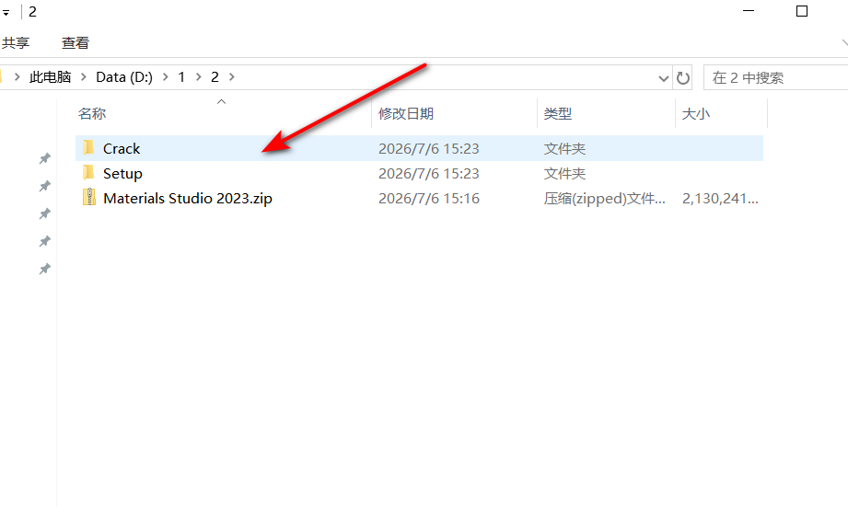Click Setup's modified date cell
848x507 pixels.
point(429,173)
